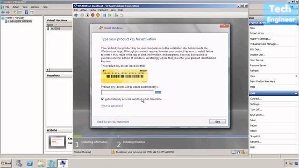Open File menu in Virtual Machine Connection
Image resolution: width=299 pixels, height=168 pixels.
76,10
